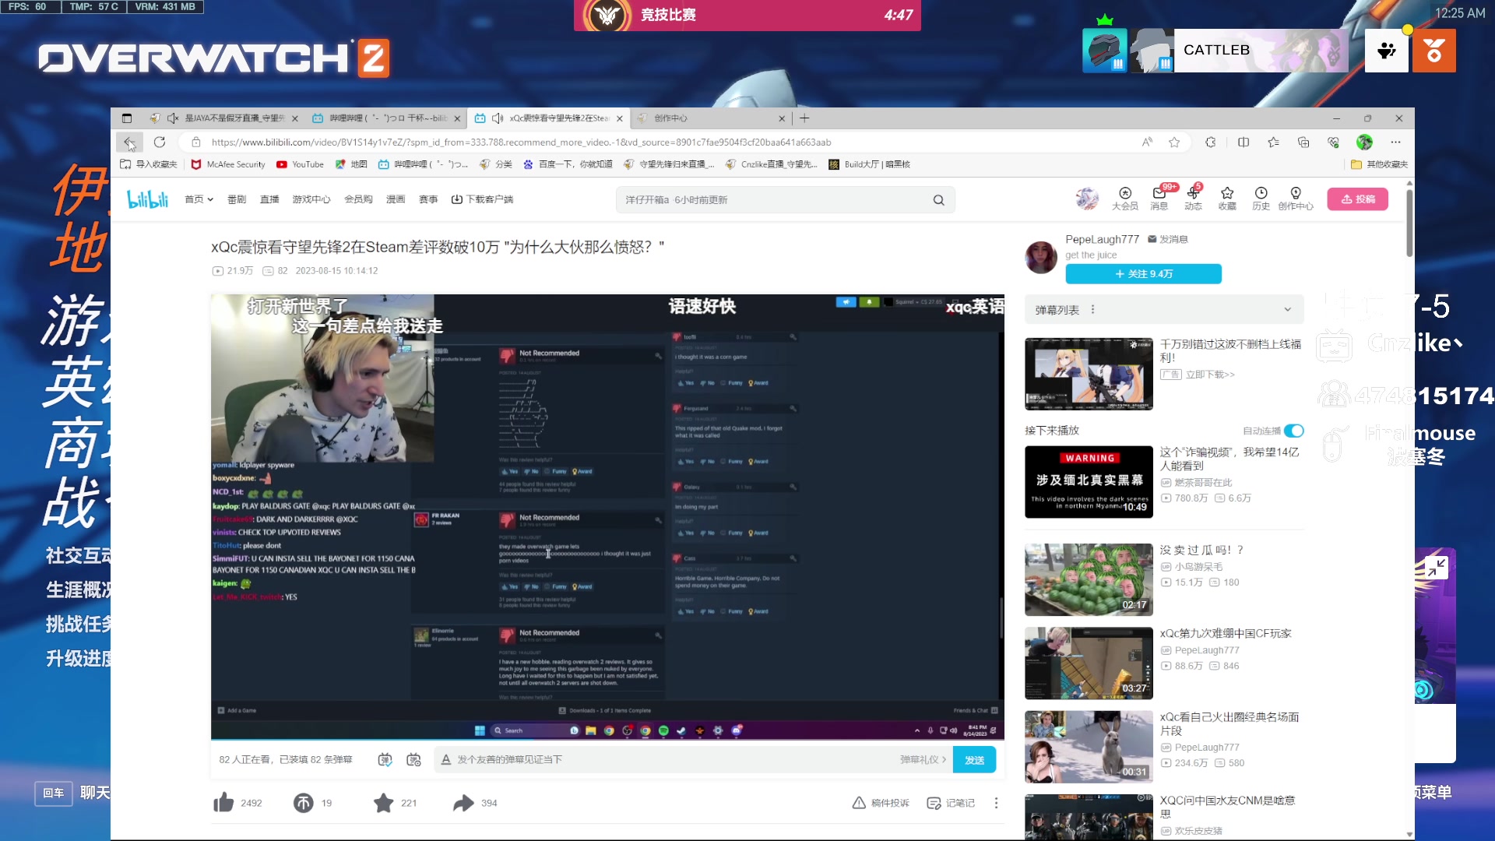Screen dimensions: 1495x841
Task: Toggle the 自动连播 autoplay switch
Action: (x=1293, y=431)
